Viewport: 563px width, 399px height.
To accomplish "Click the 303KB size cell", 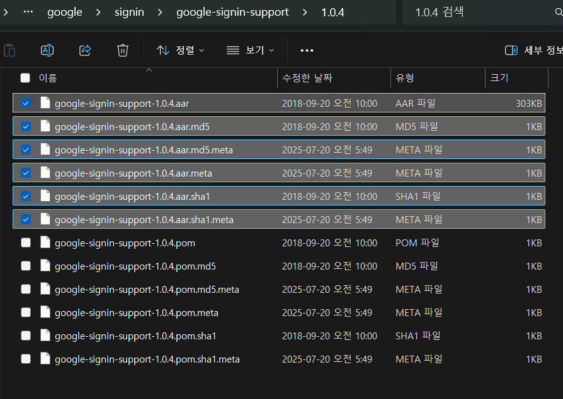I will point(528,104).
